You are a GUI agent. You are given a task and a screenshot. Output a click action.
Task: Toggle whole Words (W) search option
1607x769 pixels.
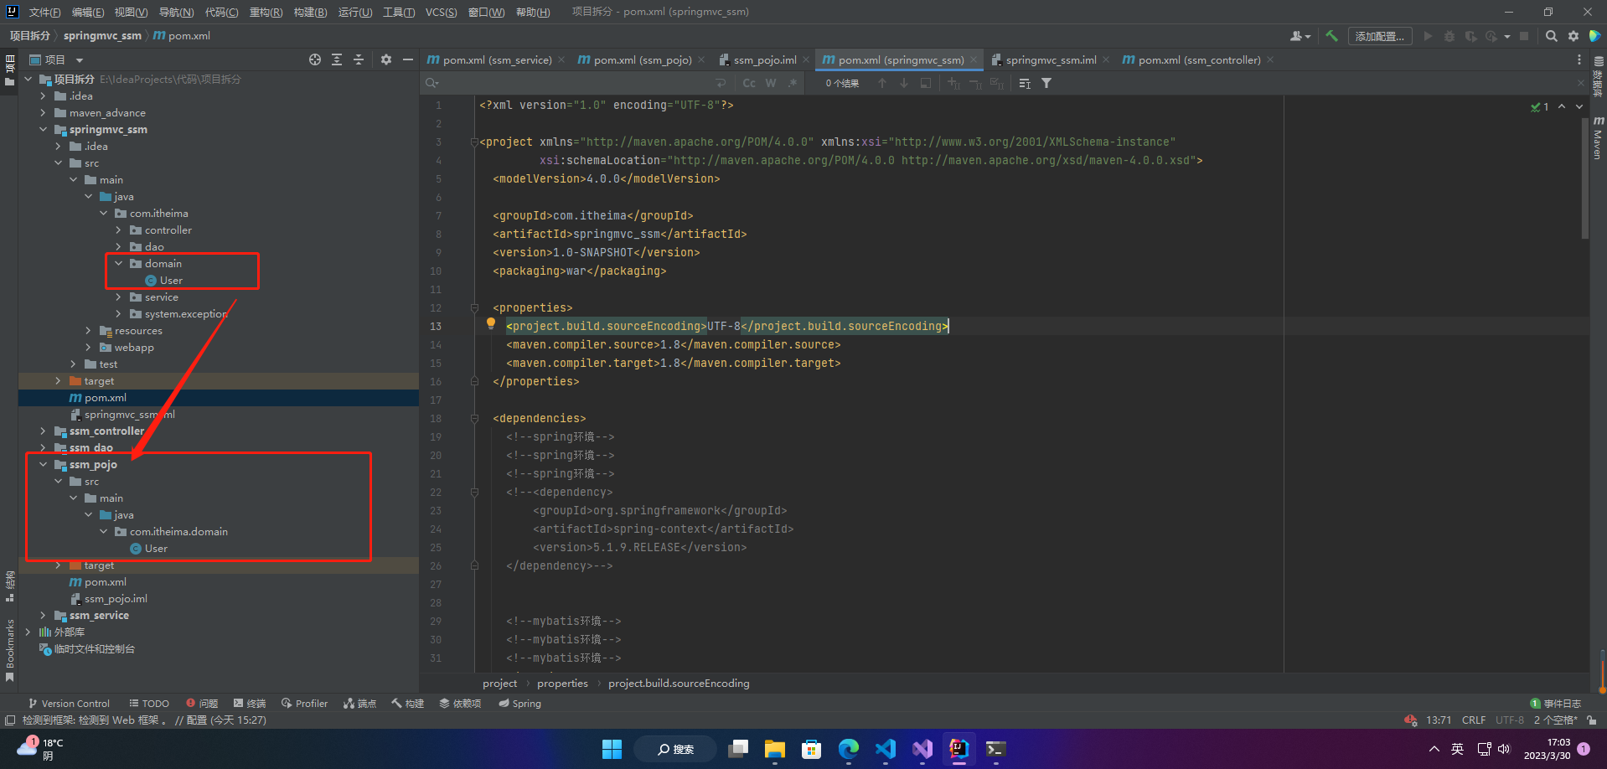coord(771,83)
